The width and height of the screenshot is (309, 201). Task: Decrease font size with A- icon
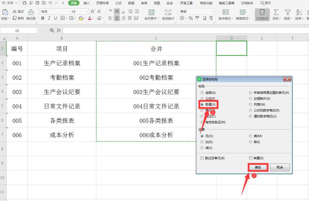pyautogui.click(x=99, y=11)
